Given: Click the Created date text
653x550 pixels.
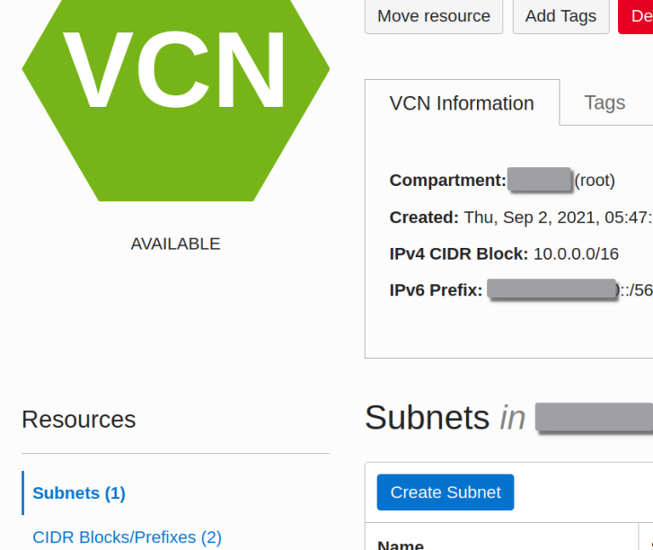Looking at the screenshot, I should click(557, 217).
